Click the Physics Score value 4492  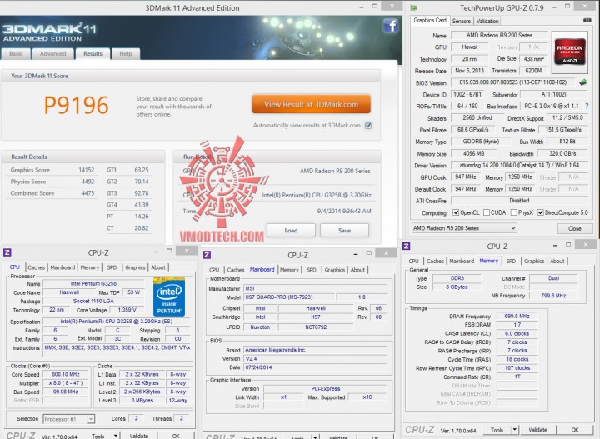(87, 182)
